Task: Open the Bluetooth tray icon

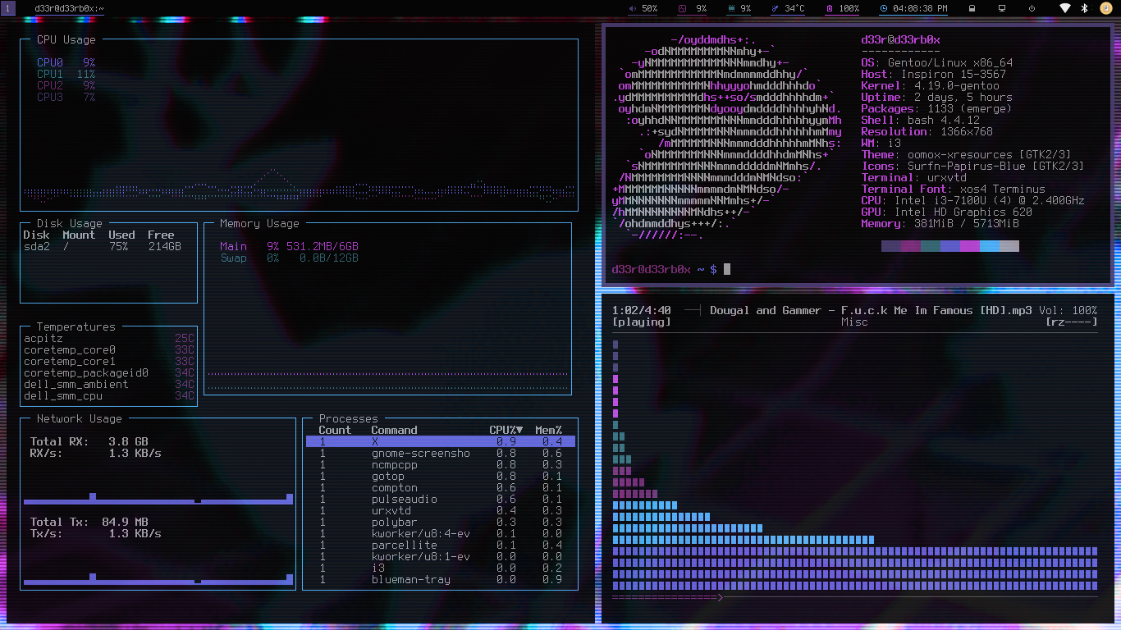Action: (1084, 8)
